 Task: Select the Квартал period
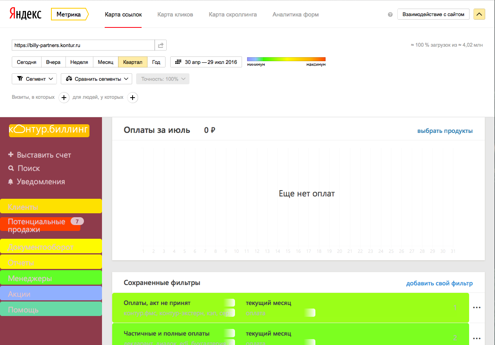click(133, 62)
